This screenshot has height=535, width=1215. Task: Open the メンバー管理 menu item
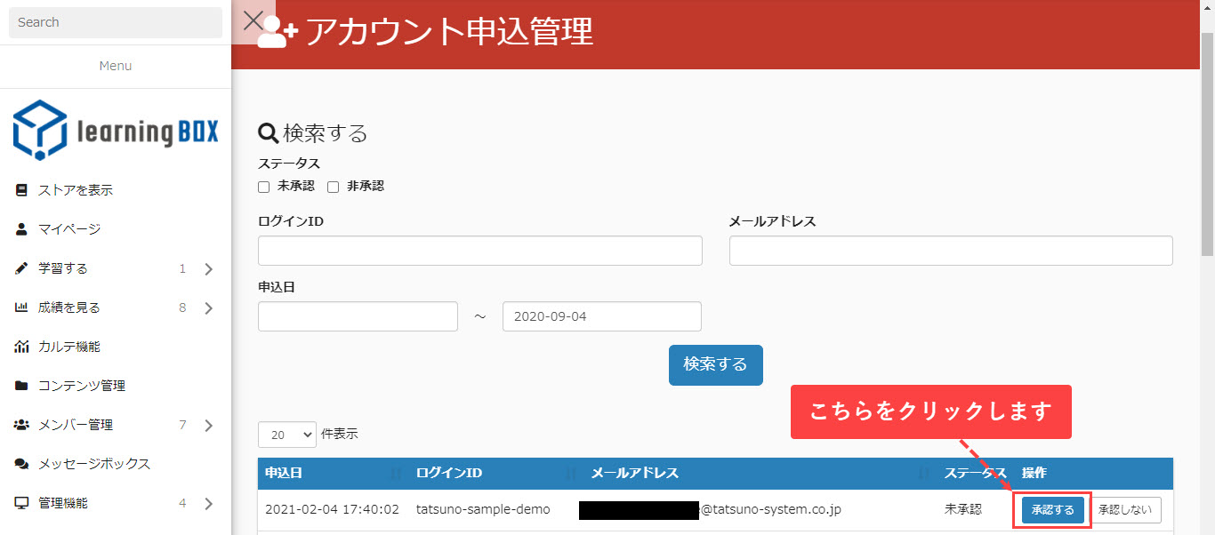click(76, 425)
